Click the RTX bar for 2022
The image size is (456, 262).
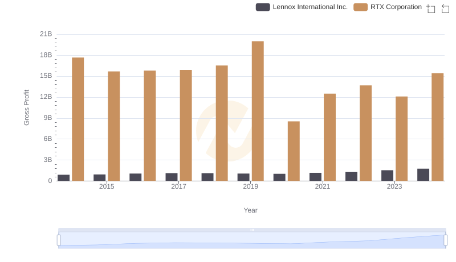point(365,134)
